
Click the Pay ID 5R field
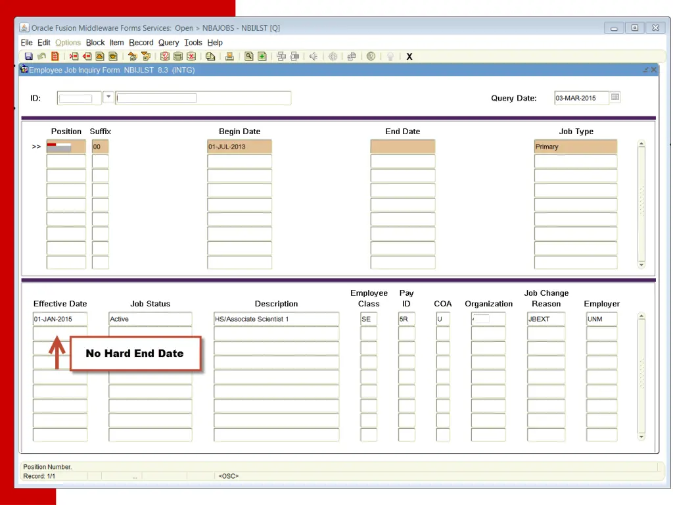[x=406, y=319]
